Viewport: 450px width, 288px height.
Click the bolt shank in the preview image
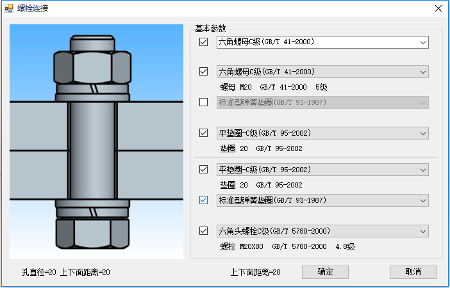pos(92,150)
